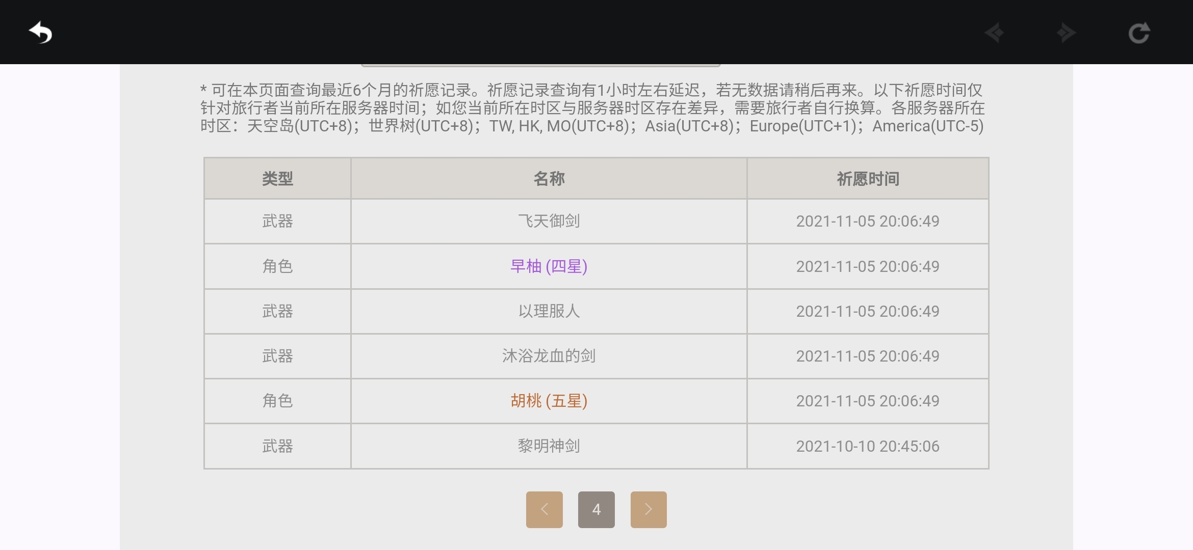The height and width of the screenshot is (550, 1193).
Task: Click the 武器 type cell for 黎明神剑
Action: [277, 446]
